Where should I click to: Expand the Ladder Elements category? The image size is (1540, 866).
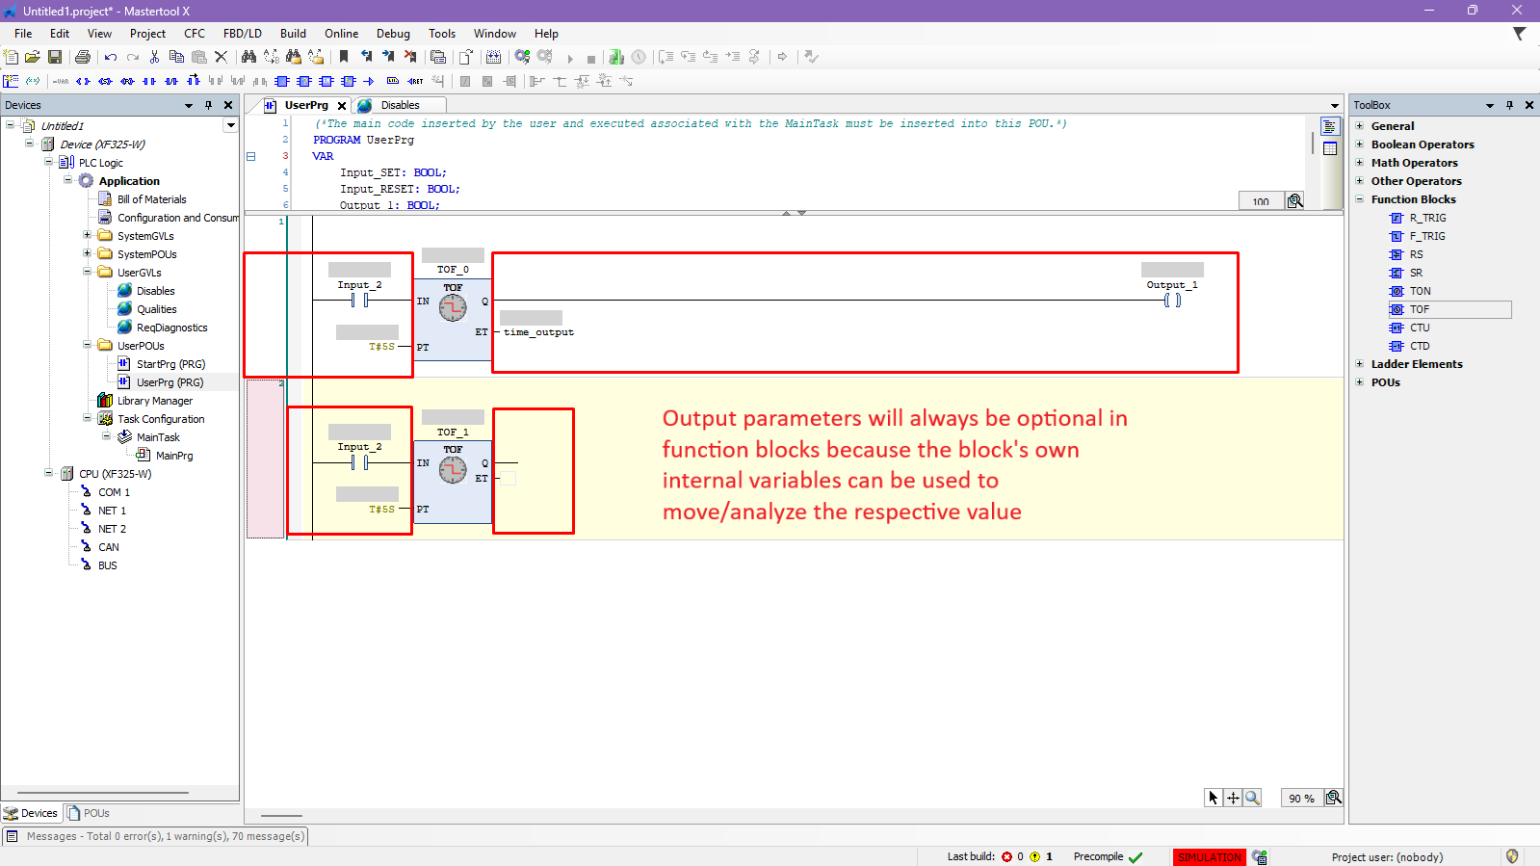[1359, 364]
